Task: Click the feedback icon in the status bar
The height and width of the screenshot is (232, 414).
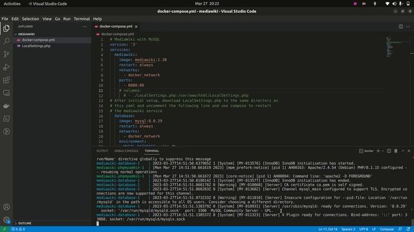Action: 400,229
